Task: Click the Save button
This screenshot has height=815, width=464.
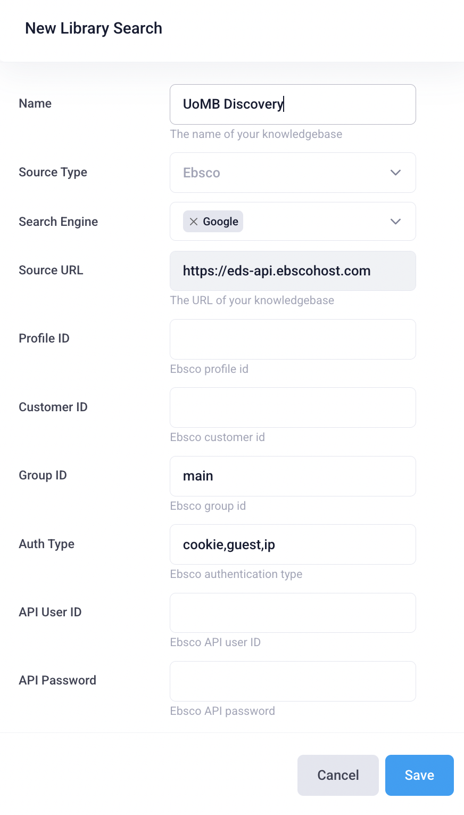Action: point(419,775)
